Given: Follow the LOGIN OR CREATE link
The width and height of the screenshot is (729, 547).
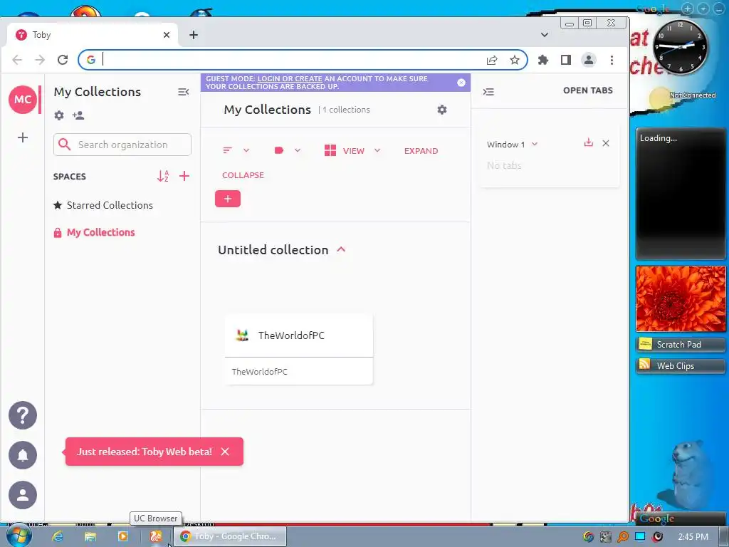Looking at the screenshot, I should pyautogui.click(x=290, y=78).
